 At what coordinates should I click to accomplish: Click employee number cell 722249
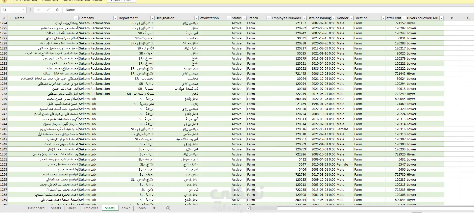tap(289, 94)
